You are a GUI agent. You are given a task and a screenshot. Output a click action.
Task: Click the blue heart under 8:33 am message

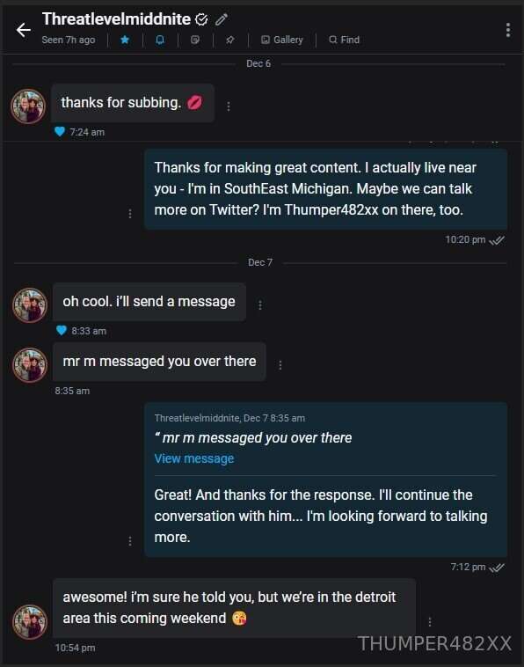(62, 330)
